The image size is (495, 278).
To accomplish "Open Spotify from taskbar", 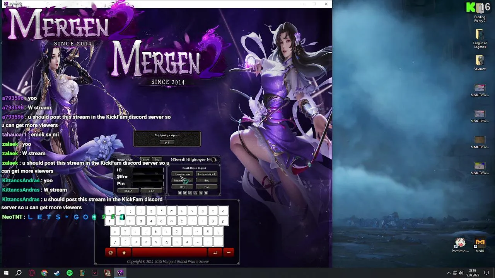I will click(70, 273).
